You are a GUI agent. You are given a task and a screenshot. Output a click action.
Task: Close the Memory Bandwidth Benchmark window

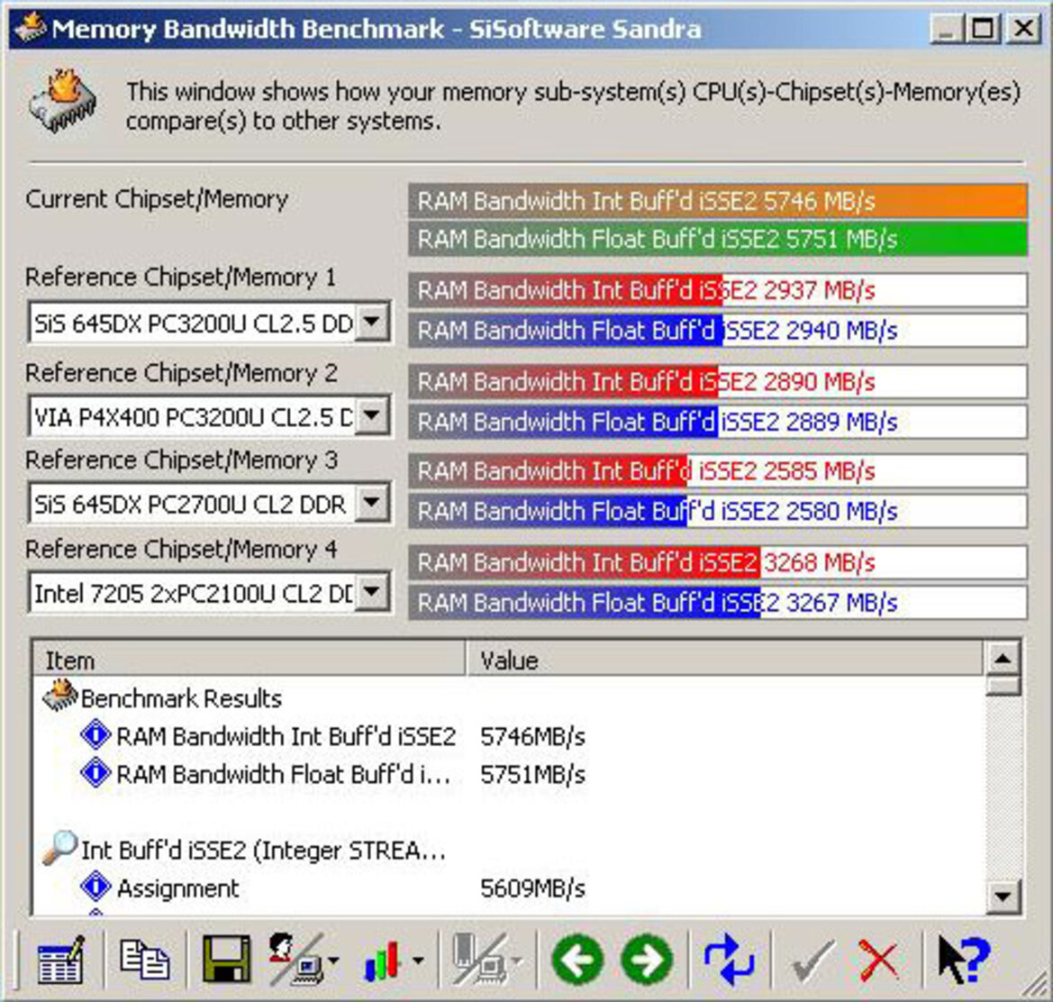click(x=1023, y=29)
